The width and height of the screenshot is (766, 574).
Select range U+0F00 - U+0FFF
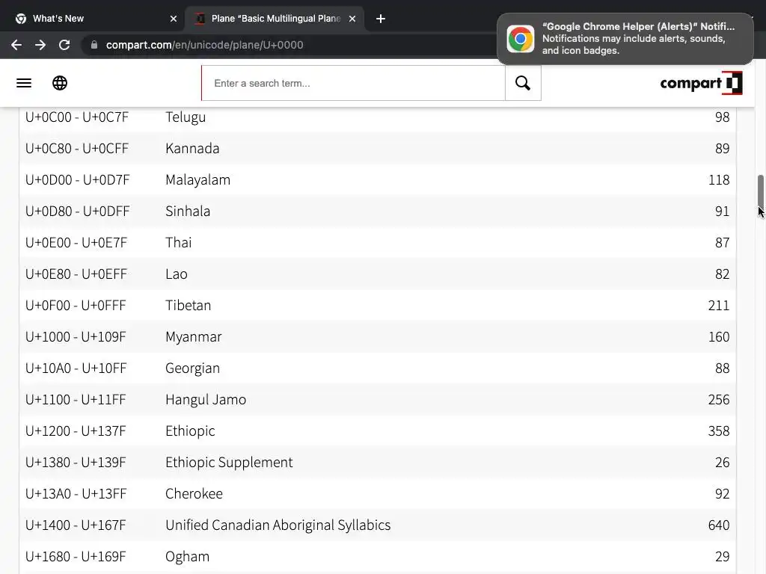point(76,305)
